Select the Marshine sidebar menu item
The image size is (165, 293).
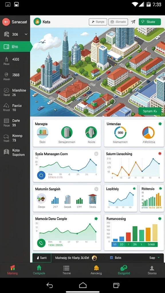click(x=15, y=92)
